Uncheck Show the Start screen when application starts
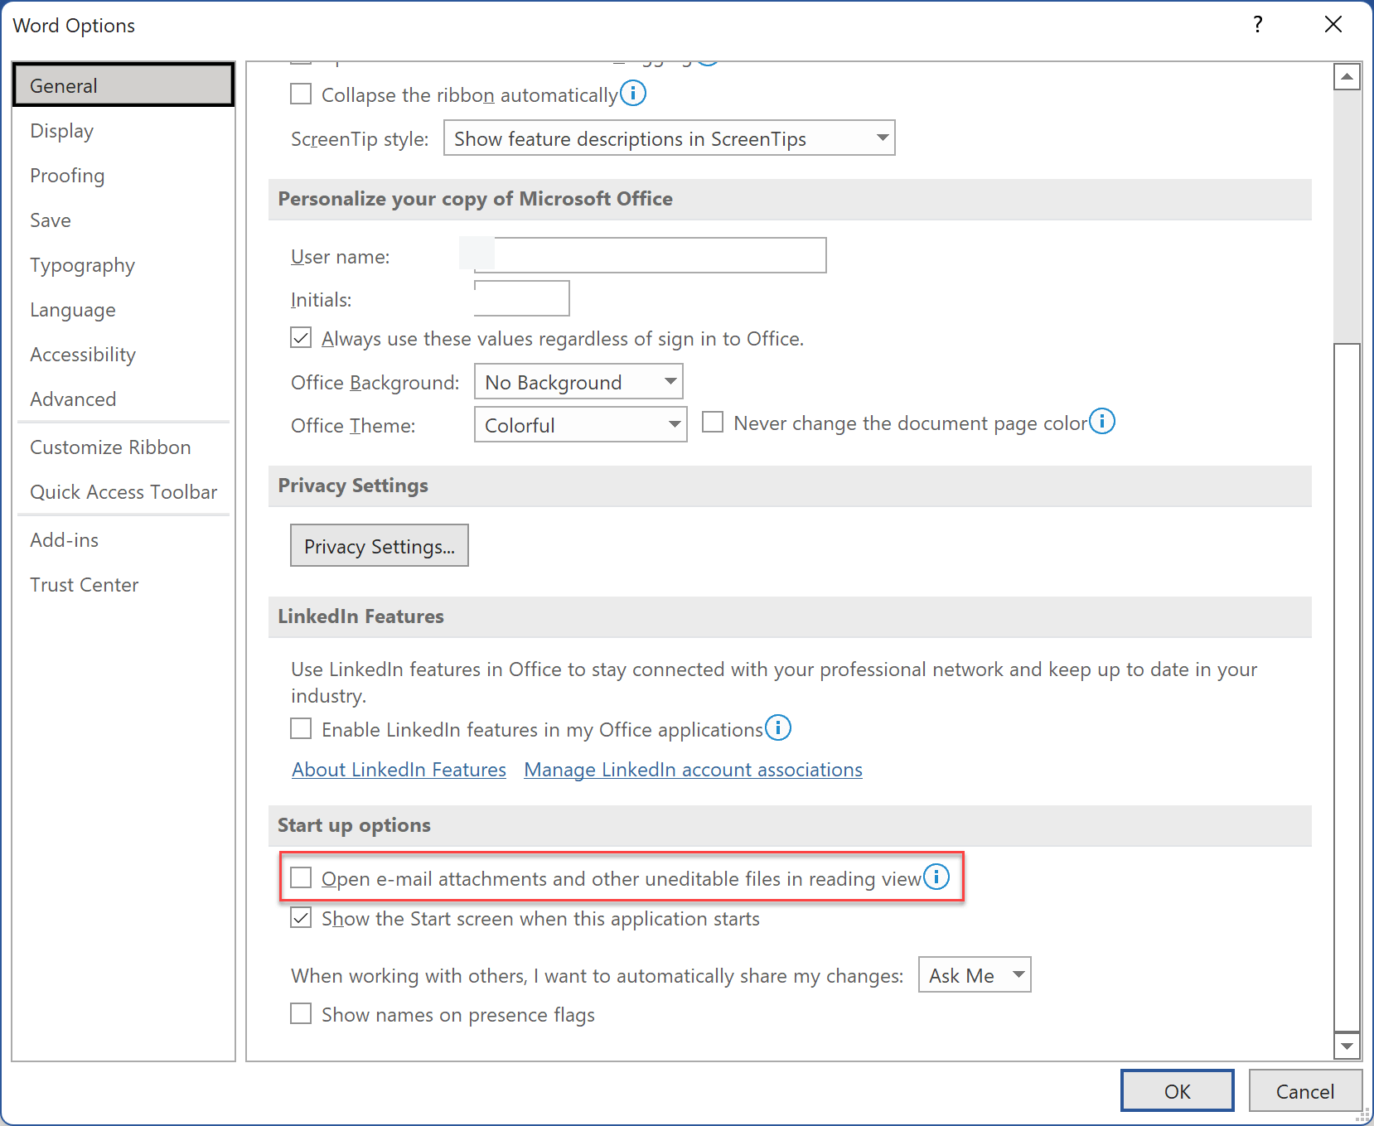This screenshot has height=1126, width=1374. tap(301, 918)
